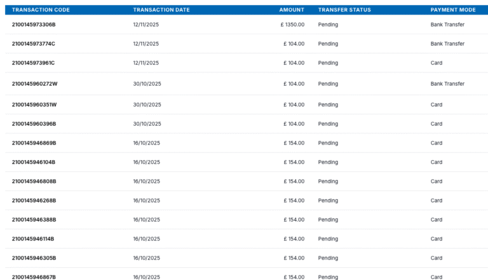Click transaction code 2100145946114B

pos(33,239)
